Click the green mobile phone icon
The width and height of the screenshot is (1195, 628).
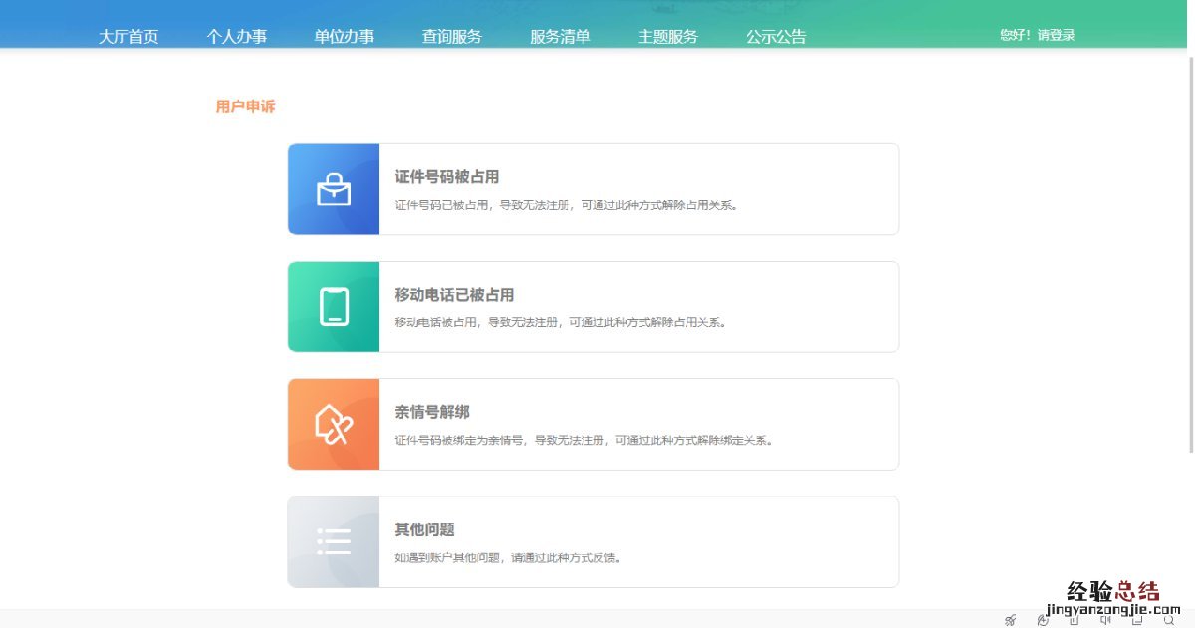click(334, 307)
